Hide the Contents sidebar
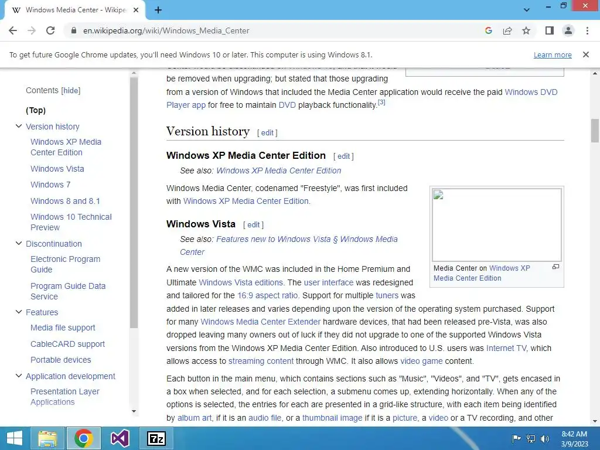Image resolution: width=600 pixels, height=450 pixels. pos(71,91)
